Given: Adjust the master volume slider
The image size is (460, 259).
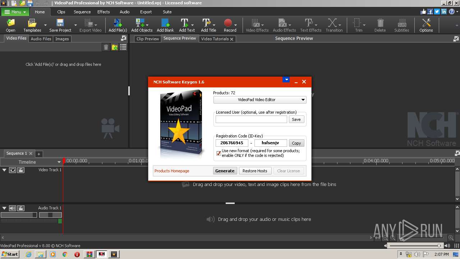Looking at the screenshot, I should tap(416, 245).
